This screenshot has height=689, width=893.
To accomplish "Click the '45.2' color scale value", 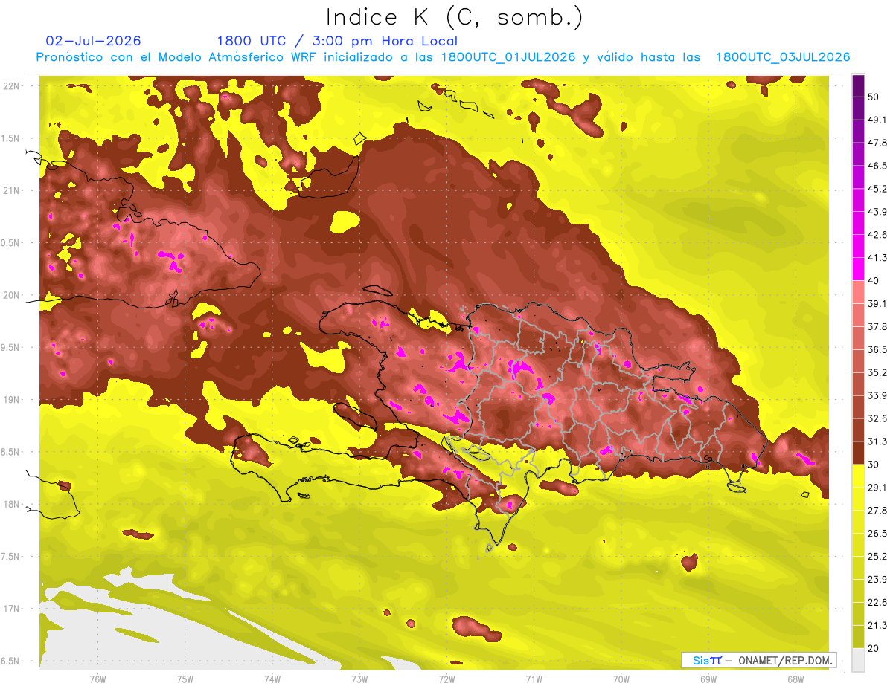I will pos(877,189).
